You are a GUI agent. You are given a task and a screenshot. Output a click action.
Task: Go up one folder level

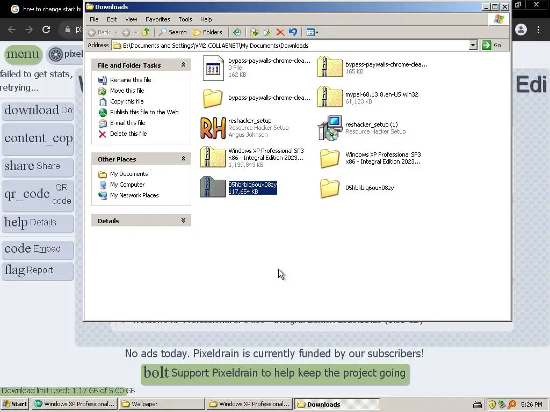click(x=146, y=32)
